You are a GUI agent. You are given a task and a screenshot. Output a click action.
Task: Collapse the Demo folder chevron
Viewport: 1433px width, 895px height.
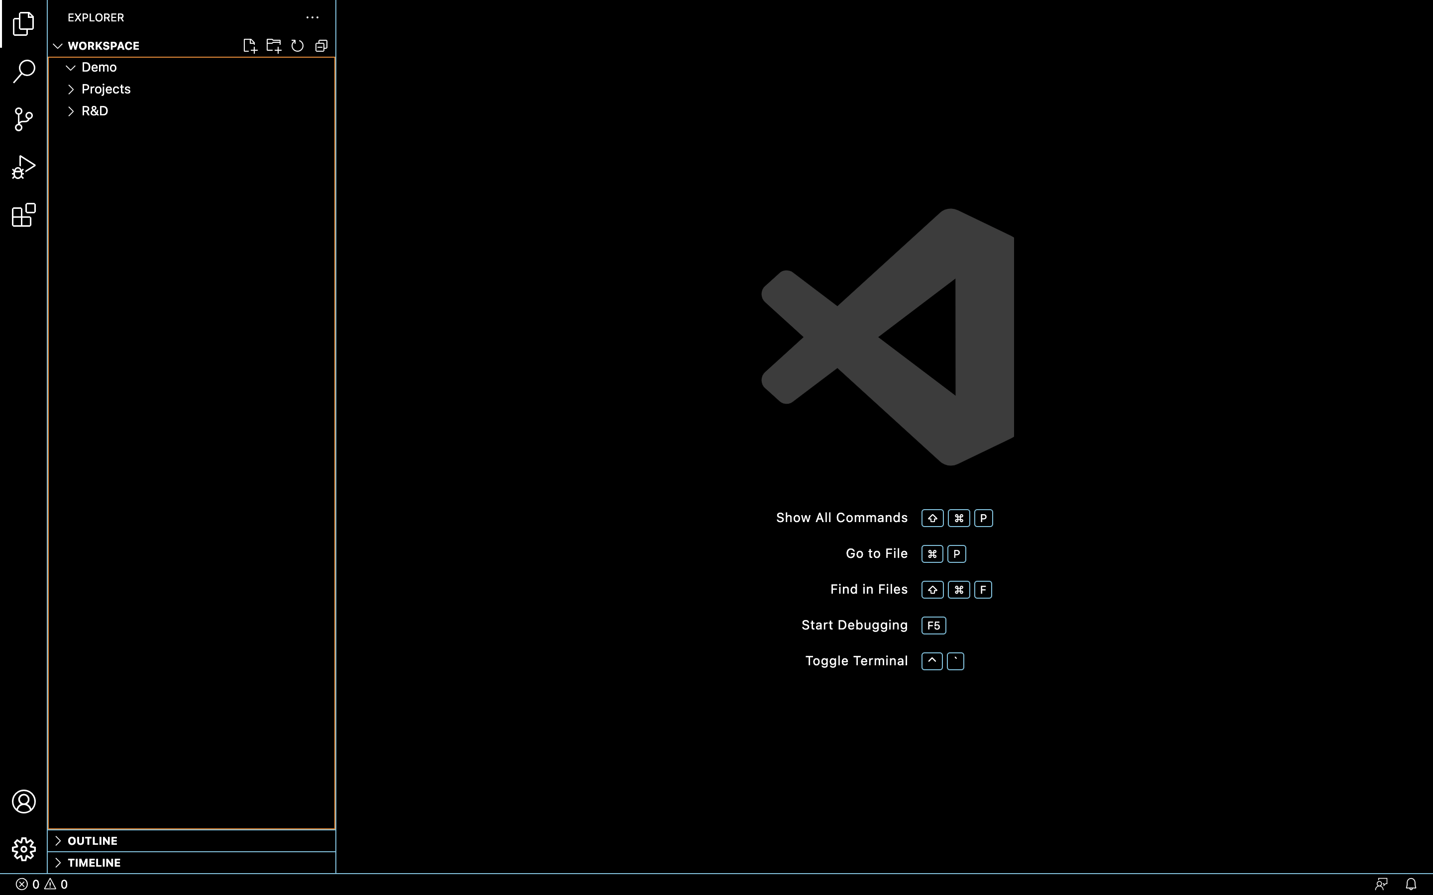coord(71,68)
